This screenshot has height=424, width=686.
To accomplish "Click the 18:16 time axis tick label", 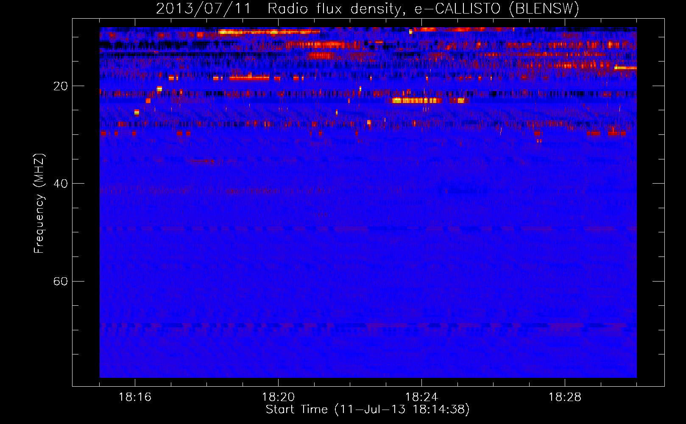I will pyautogui.click(x=135, y=397).
